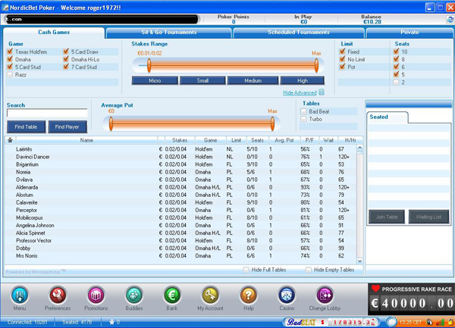The image size is (455, 328).
Task: Click the table list scroll up arrow
Action: 359,148
